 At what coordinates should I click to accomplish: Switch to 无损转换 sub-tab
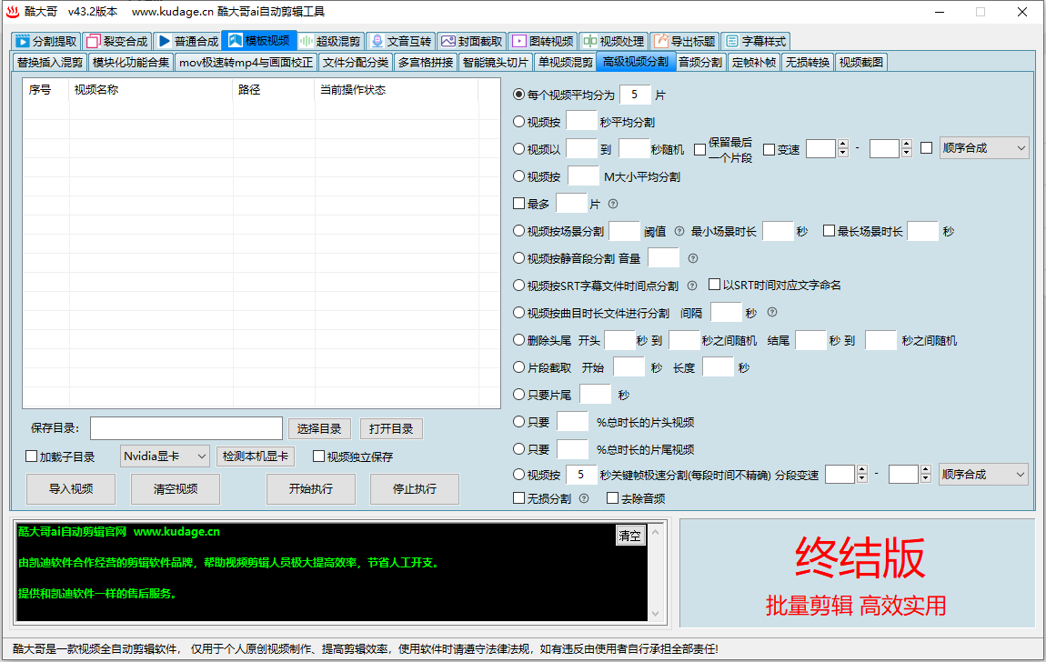click(807, 62)
